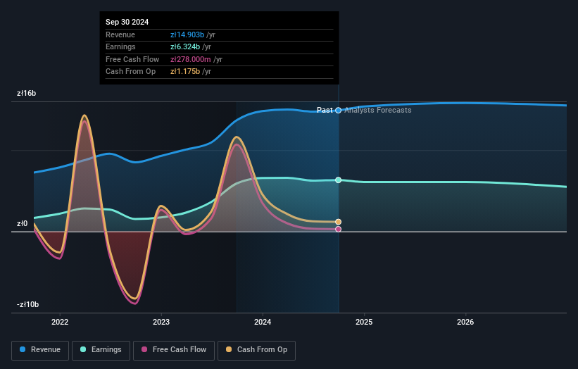This screenshot has width=578, height=369.
Task: Click the zł6.324b earnings value
Action: [185, 46]
